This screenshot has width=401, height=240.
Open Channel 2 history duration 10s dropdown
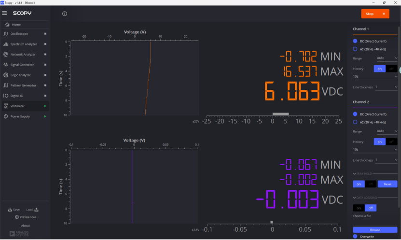point(375,149)
